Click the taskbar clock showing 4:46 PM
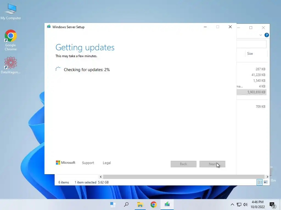This screenshot has width=281, height=210. click(x=257, y=205)
